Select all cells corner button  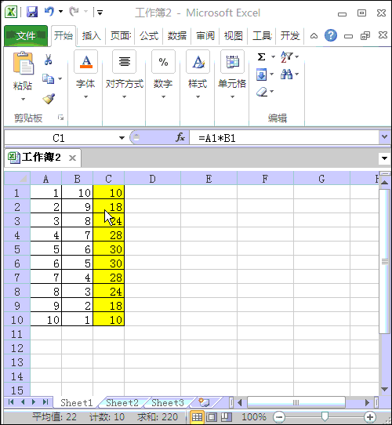coord(16,178)
